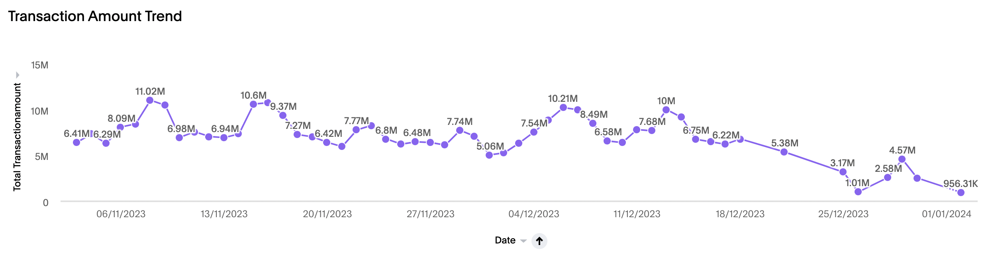Click the 5.06M data point marker

(489, 155)
